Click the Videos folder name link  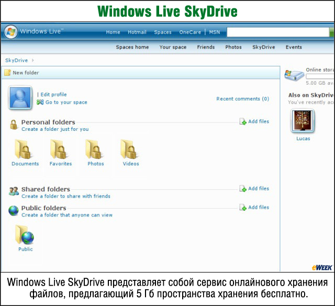[131, 164]
